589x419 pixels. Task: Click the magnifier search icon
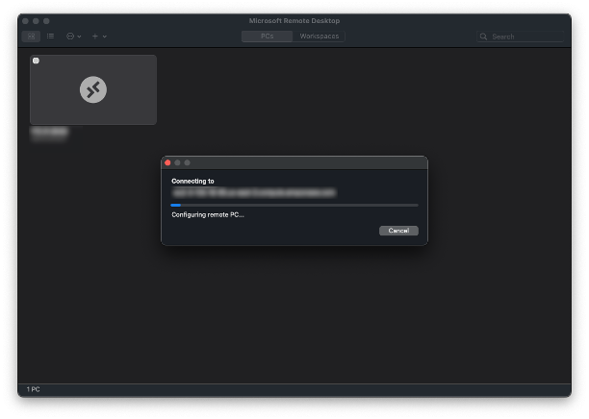tap(483, 37)
